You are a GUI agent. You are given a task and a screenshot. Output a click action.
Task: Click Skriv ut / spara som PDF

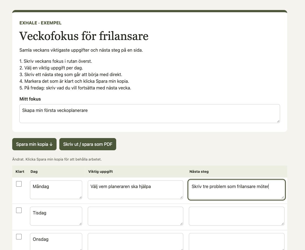(88, 144)
